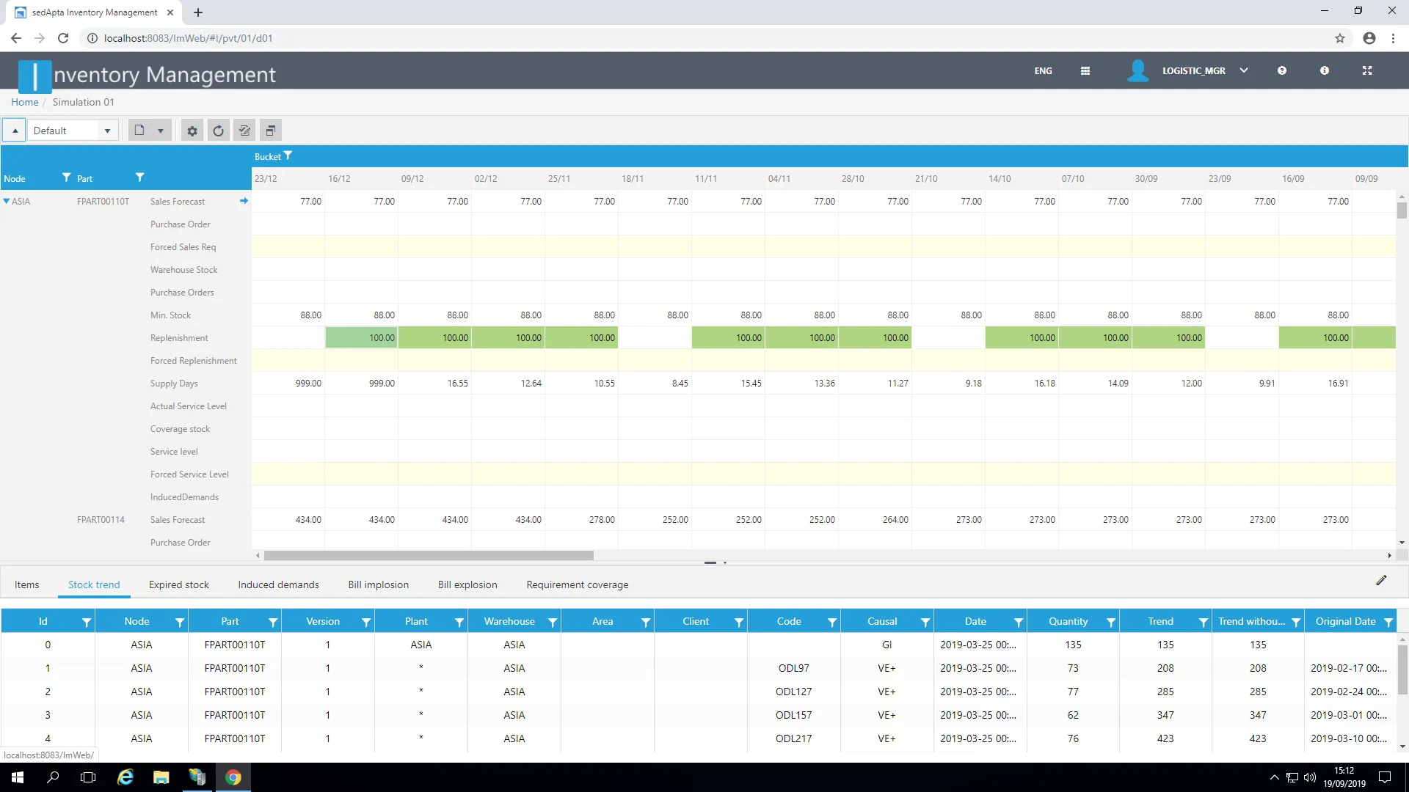Enter fullscreen via the expand icon
This screenshot has height=792, width=1409.
(x=1368, y=70)
